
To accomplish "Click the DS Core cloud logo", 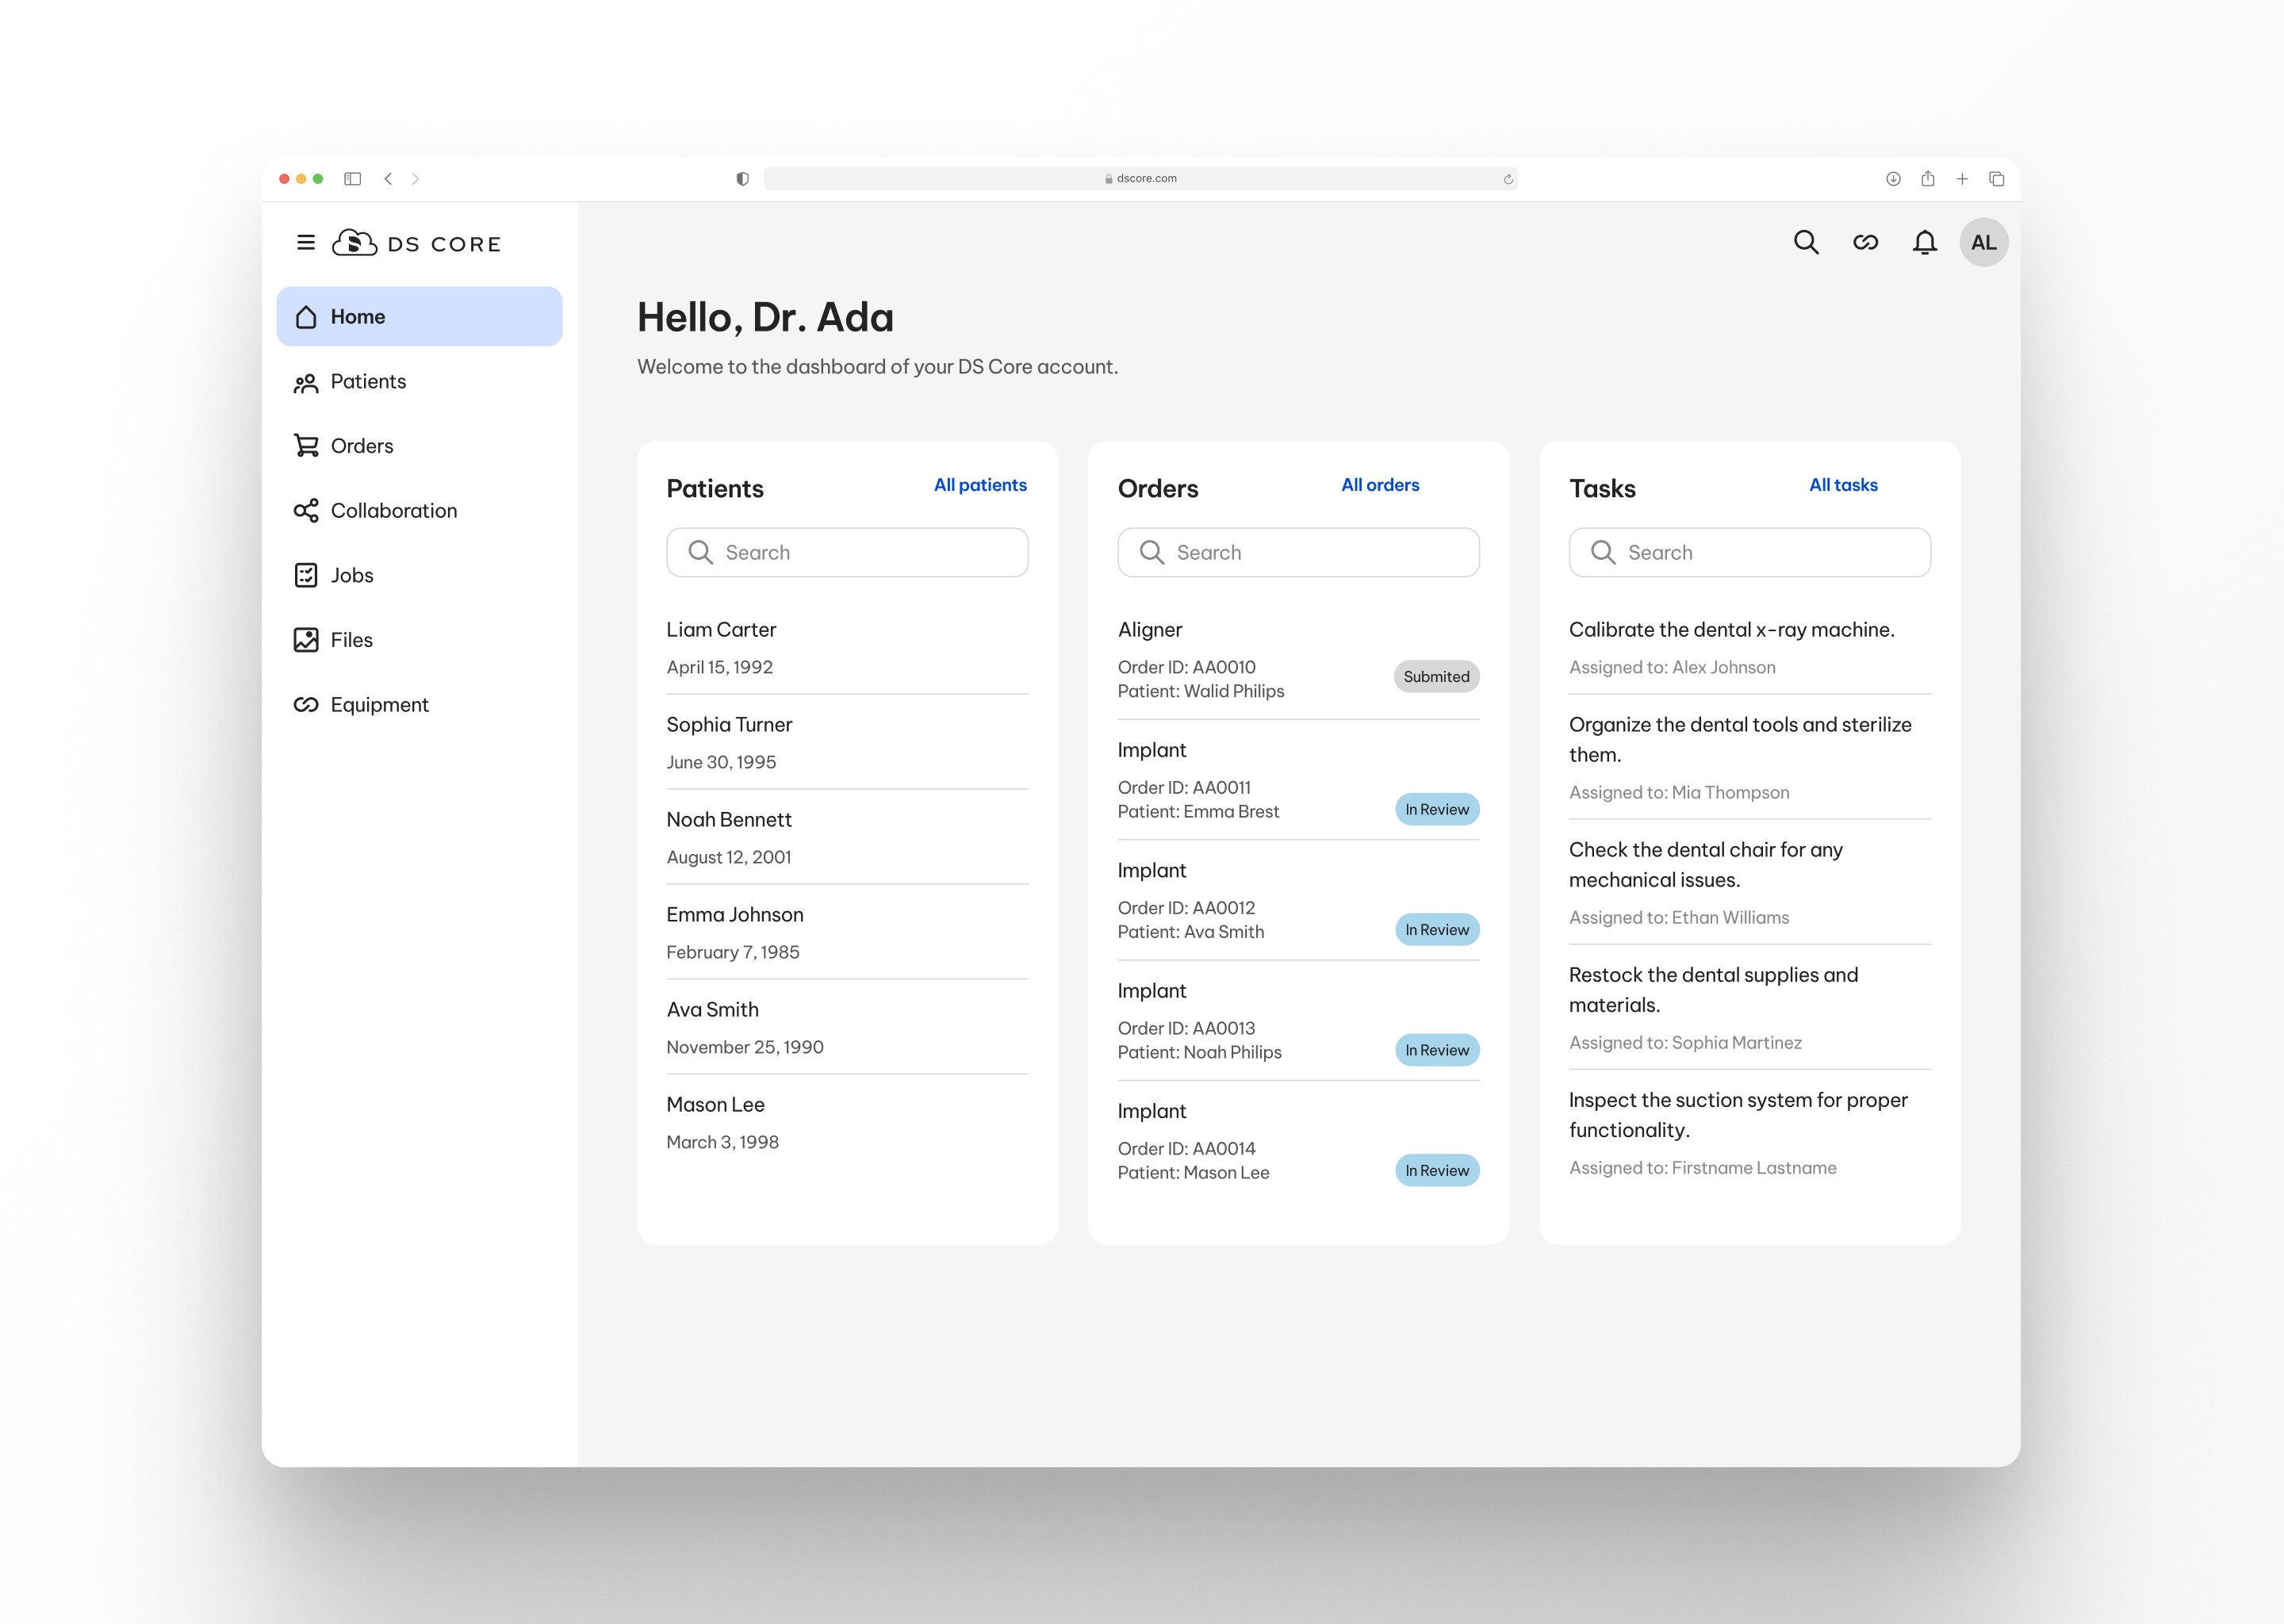I will [x=354, y=243].
